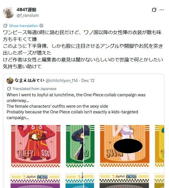Click the translation settings gear icon
Image resolution: width=169 pixels, height=188 pixels.
[41, 26]
